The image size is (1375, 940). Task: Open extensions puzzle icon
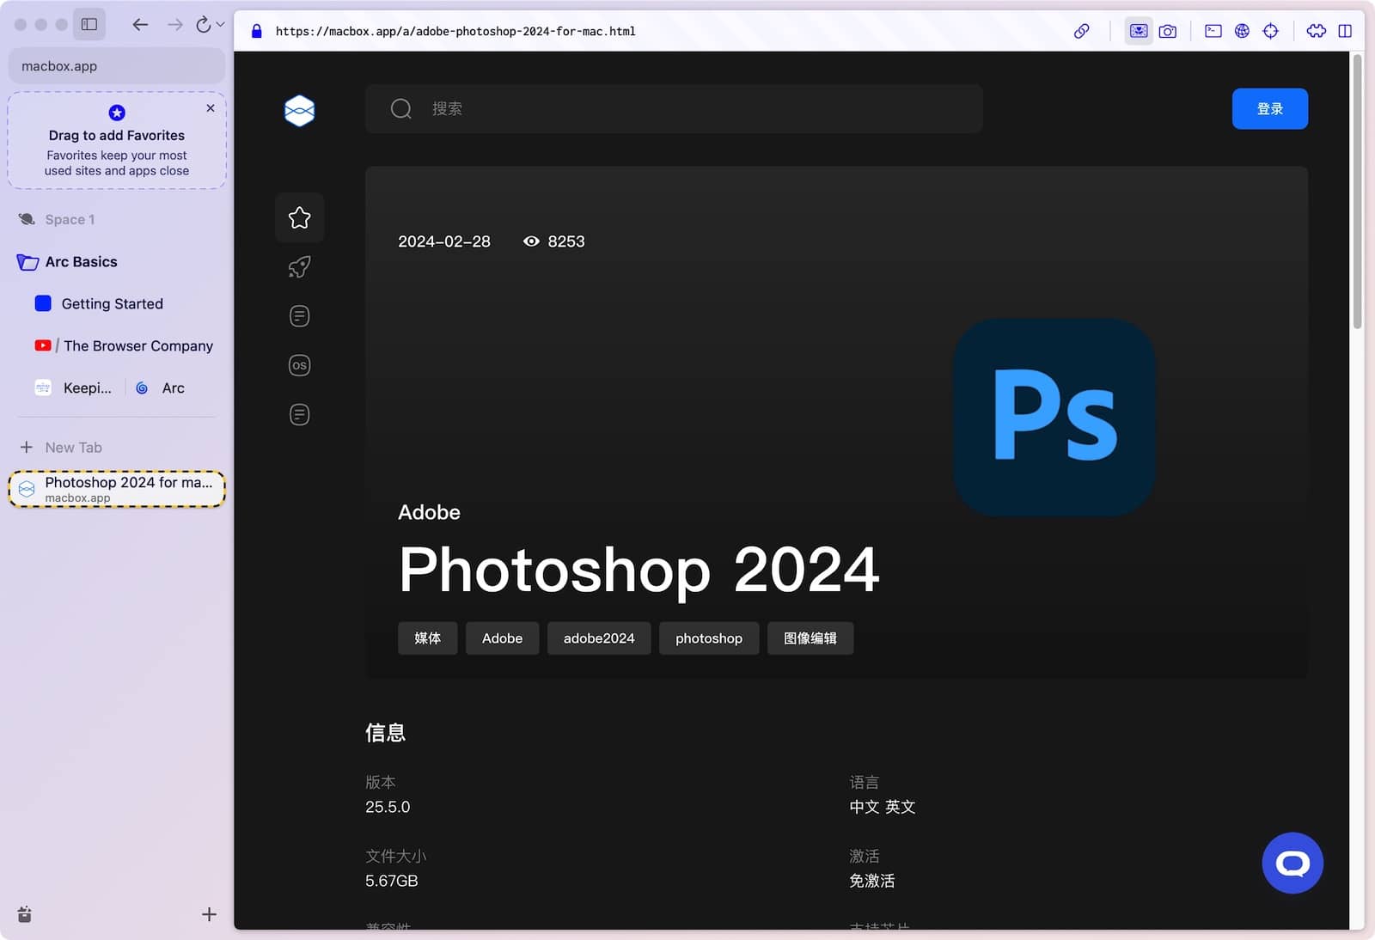coord(1317,31)
